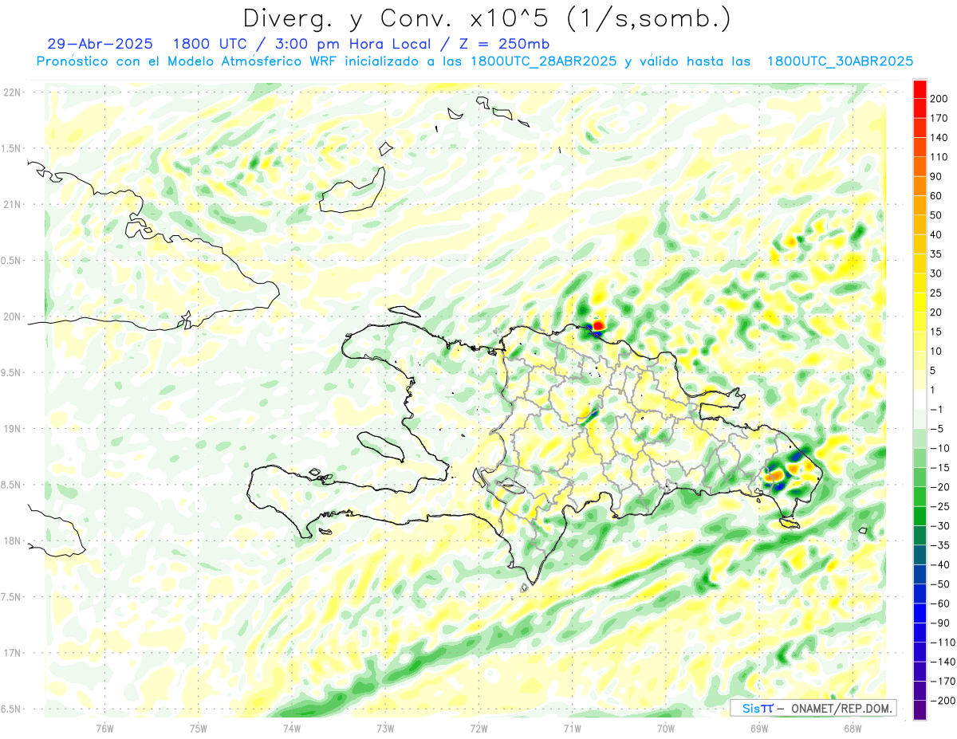This screenshot has height=739, width=957.
Task: Select the colorbar segment between -25 and -30
Action: (920, 516)
